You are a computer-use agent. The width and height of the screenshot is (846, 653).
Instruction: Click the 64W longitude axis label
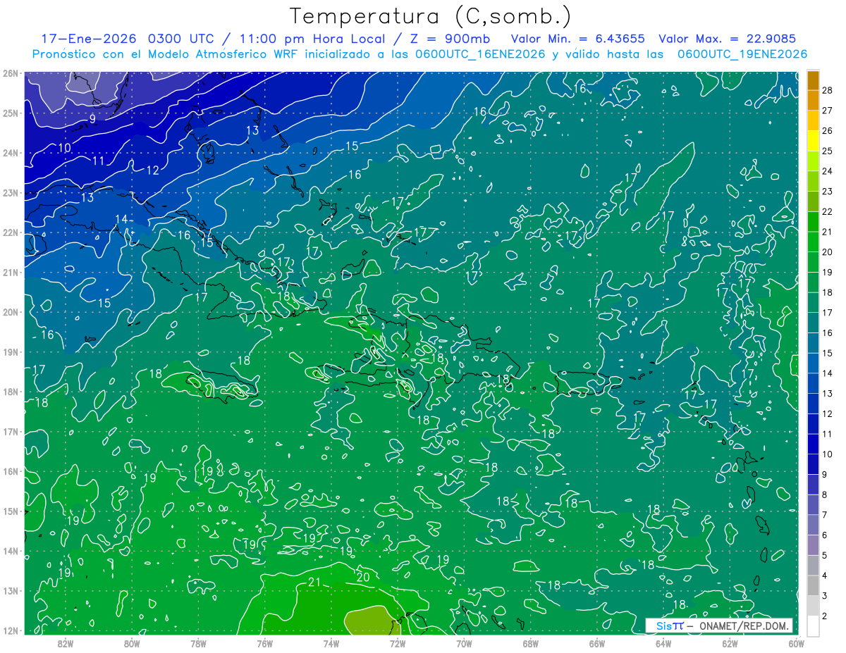(663, 643)
